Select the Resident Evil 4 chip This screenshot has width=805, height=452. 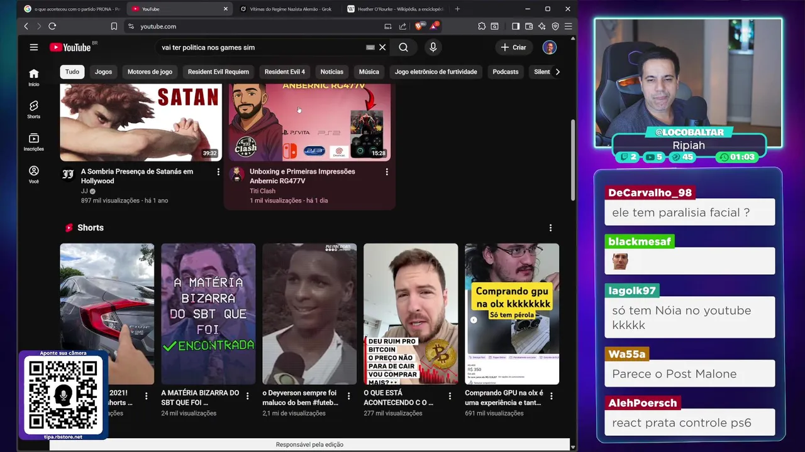284,72
